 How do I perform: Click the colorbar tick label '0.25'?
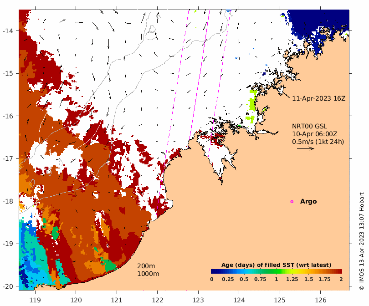tap(228, 279)
